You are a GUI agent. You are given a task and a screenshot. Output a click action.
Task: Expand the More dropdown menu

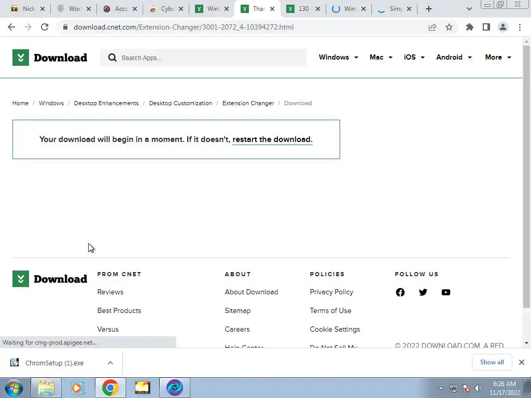coord(498,57)
